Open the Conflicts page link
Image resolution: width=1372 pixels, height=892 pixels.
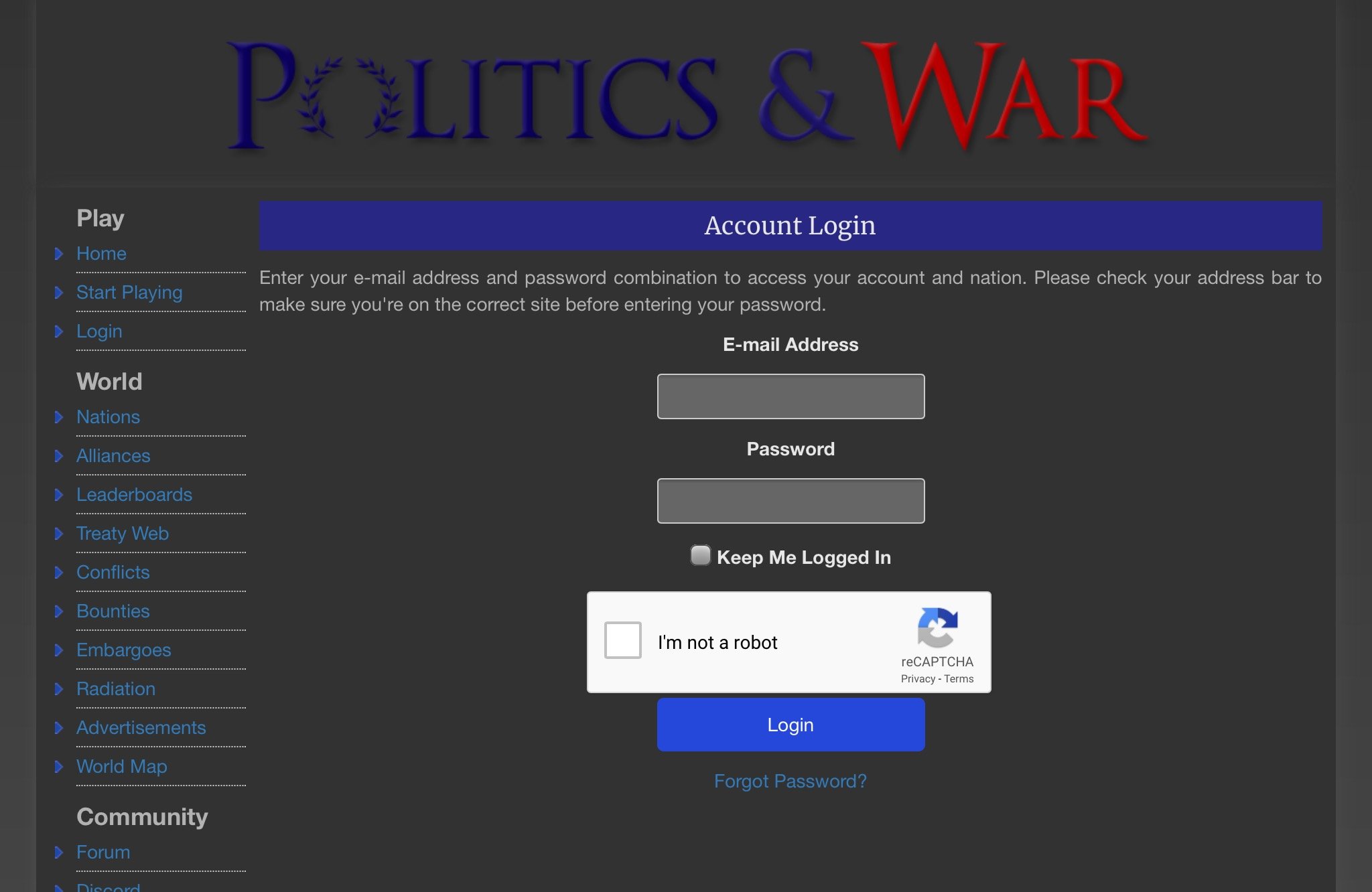pos(113,573)
